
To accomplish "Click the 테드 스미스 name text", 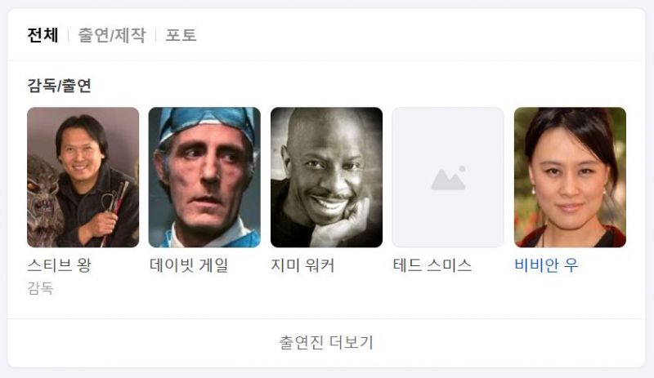I will (432, 265).
